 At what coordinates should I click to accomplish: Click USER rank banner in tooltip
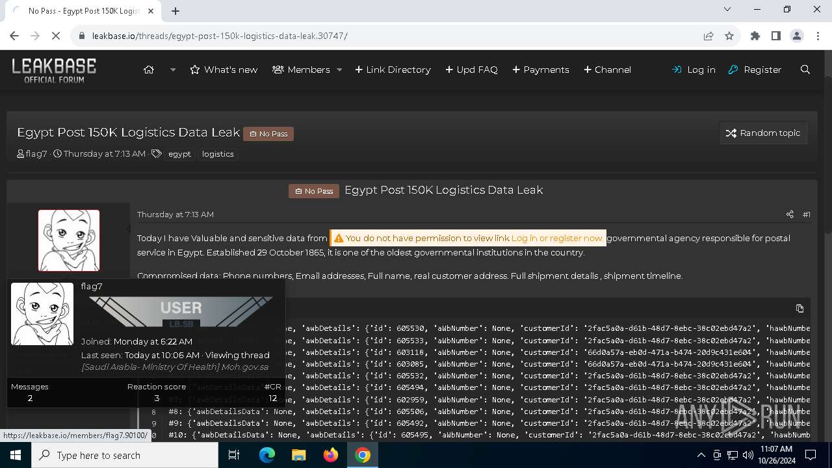point(181,313)
